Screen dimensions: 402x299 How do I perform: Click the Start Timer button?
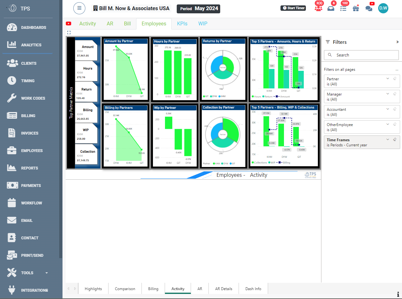click(x=293, y=8)
